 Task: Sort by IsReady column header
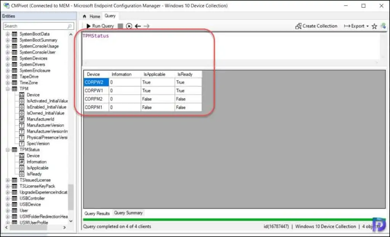click(188, 74)
